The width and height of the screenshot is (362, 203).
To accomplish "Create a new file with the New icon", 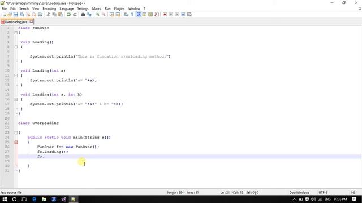I will tap(3, 14).
